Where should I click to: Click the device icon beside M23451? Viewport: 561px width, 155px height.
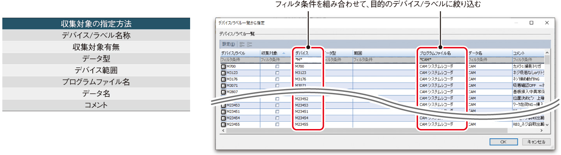(x=224, y=112)
